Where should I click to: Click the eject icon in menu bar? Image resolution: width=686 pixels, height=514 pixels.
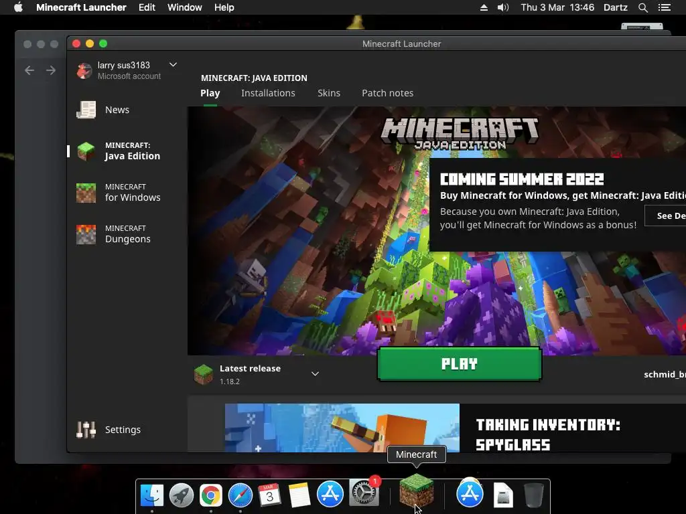pos(484,7)
